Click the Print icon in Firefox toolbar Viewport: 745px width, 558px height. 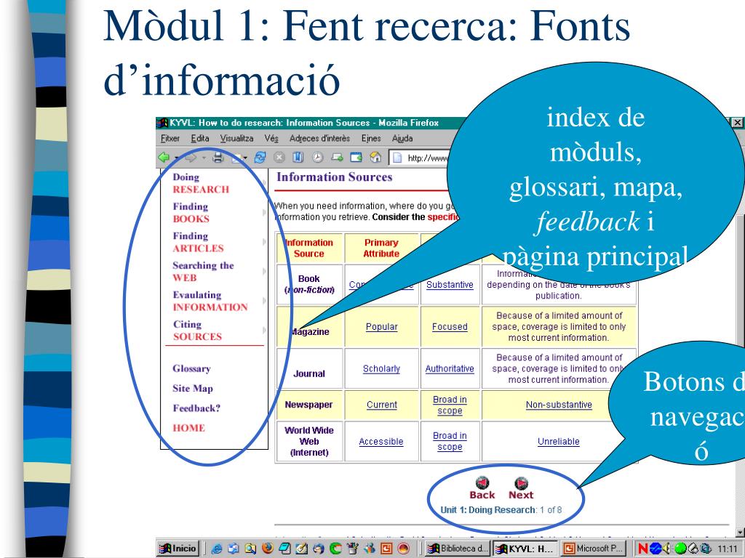(218, 157)
